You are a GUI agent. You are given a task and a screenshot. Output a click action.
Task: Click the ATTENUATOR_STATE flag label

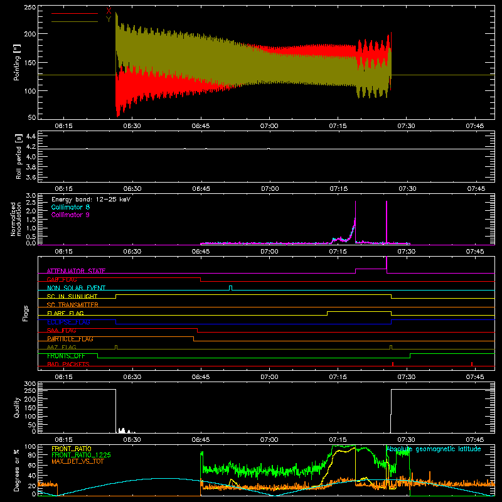click(76, 271)
